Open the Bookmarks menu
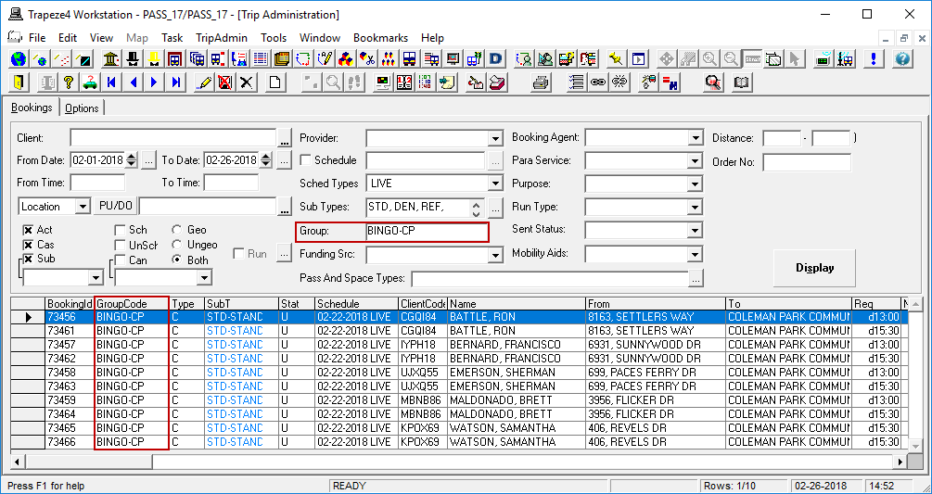Viewport: 932px width, 494px height. coord(380,37)
